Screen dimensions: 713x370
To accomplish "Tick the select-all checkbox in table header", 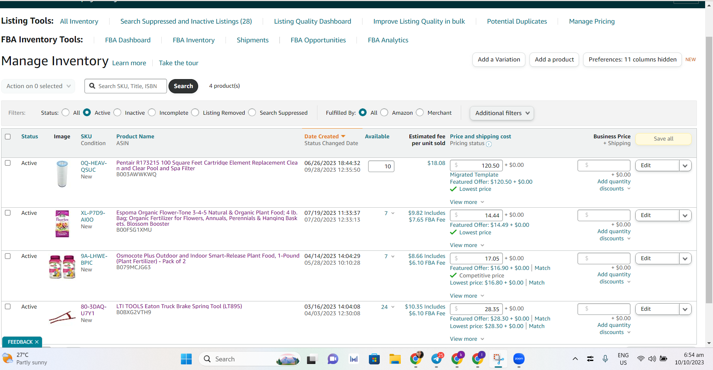I will 8,136.
